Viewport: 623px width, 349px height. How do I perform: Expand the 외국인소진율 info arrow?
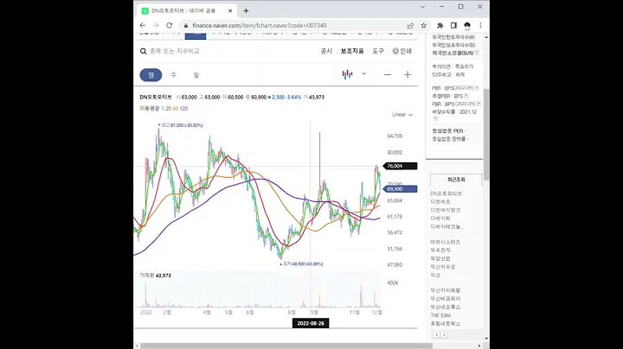(477, 53)
